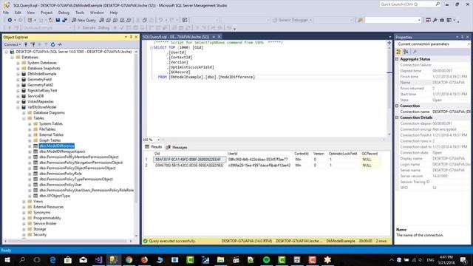Image resolution: width=473 pixels, height=266 pixels.
Task: Collapse the Tables folder node
Action: 24,118
